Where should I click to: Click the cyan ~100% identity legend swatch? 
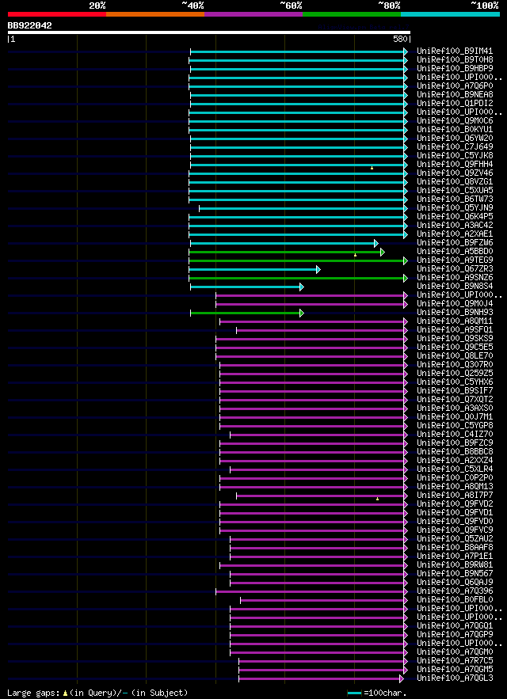(450, 14)
